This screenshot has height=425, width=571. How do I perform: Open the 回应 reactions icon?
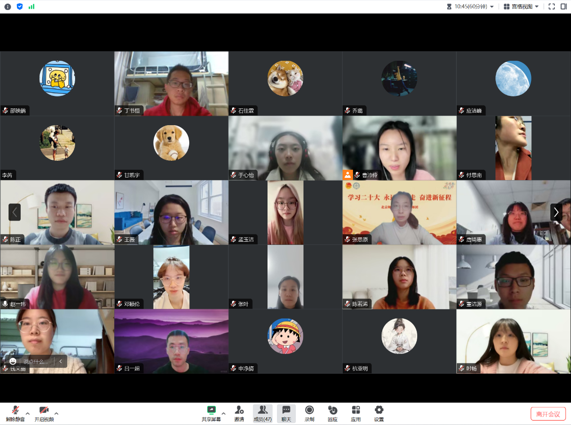tap(333, 413)
